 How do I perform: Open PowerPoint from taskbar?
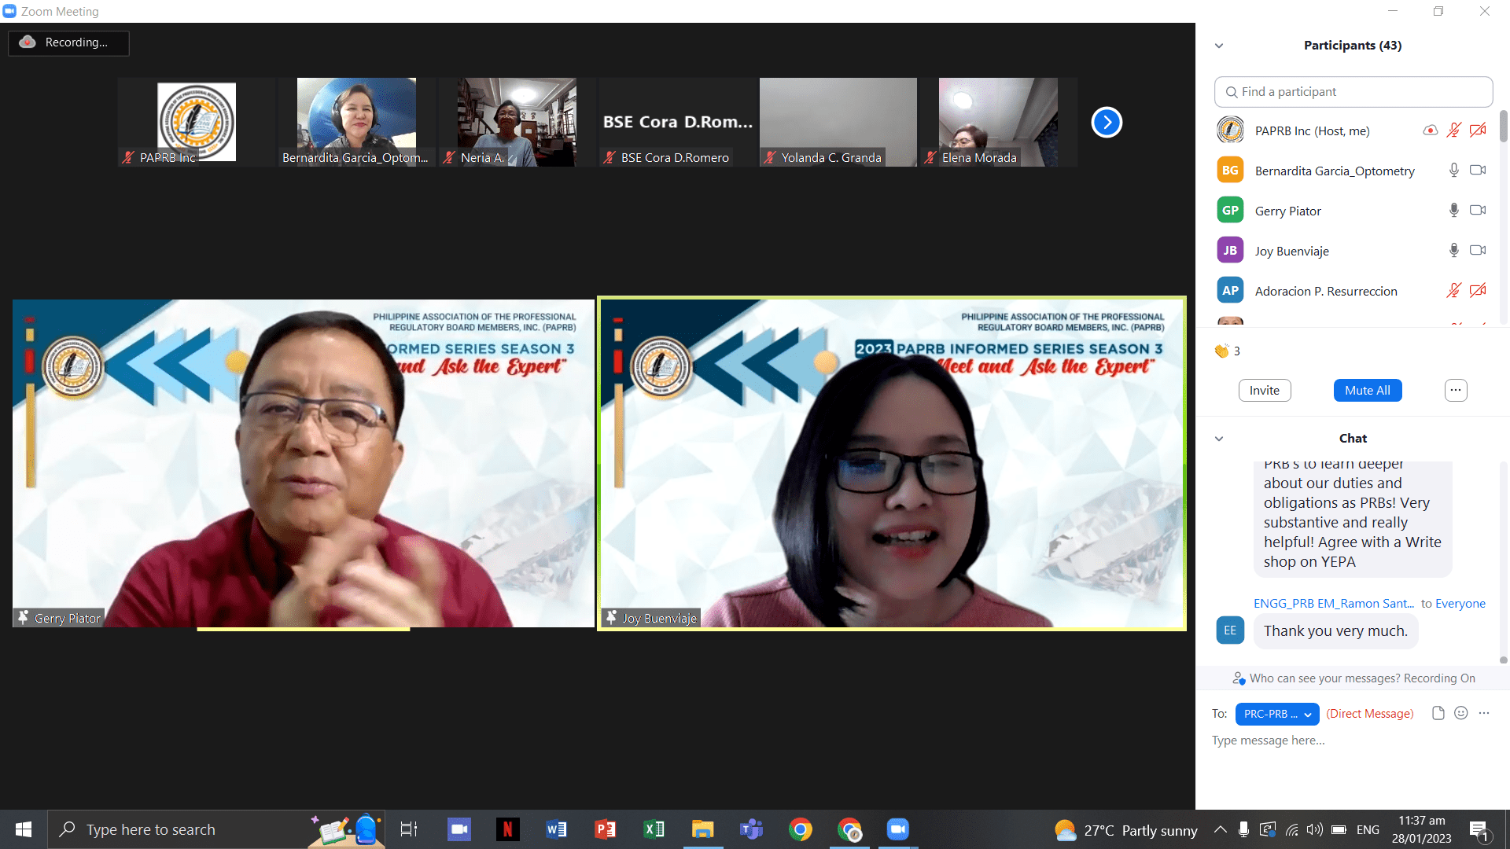(x=606, y=829)
